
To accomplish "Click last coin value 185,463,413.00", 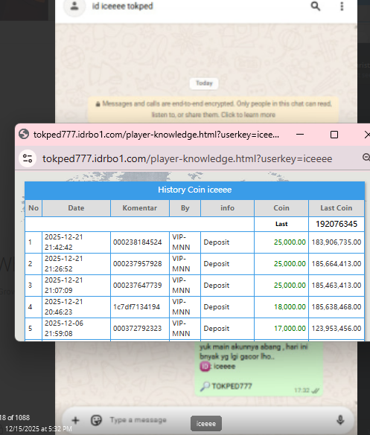I will click(x=336, y=286).
